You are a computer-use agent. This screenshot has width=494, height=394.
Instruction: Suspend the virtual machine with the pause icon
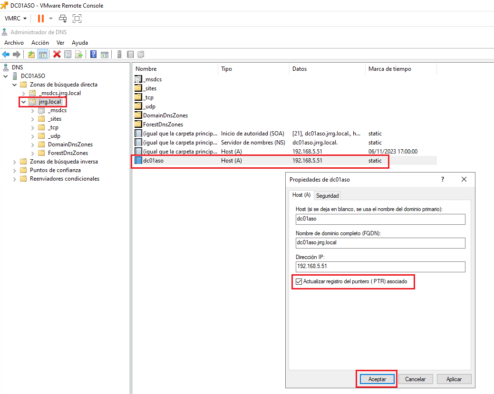[x=41, y=19]
